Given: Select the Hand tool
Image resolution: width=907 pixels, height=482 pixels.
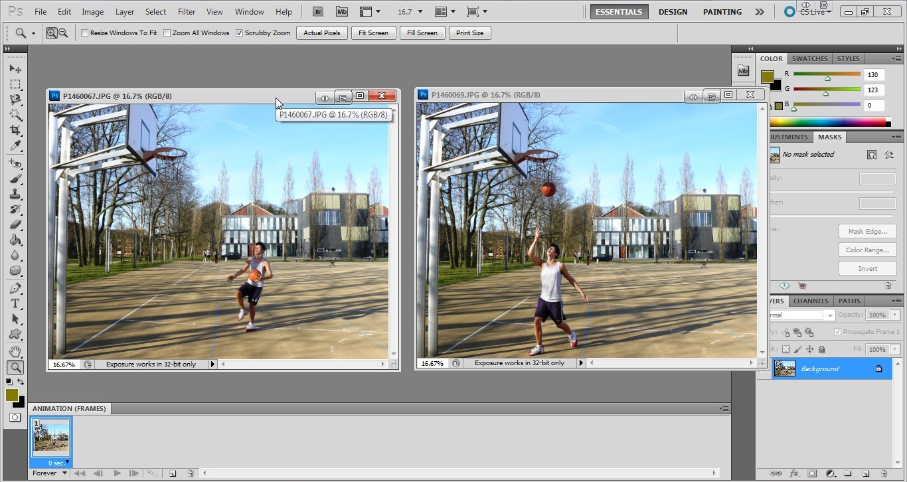Looking at the screenshot, I should tap(15, 352).
